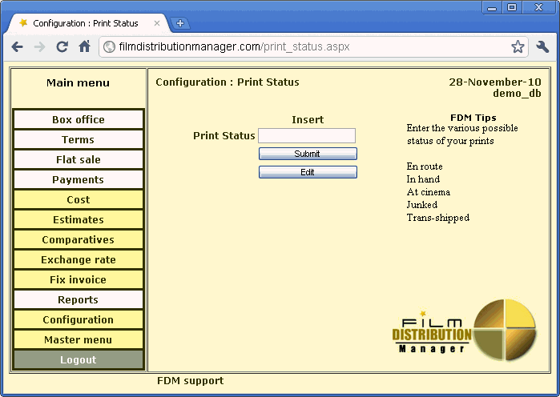Click the browser back arrow
Screen dimensions: 560x397
(17, 47)
